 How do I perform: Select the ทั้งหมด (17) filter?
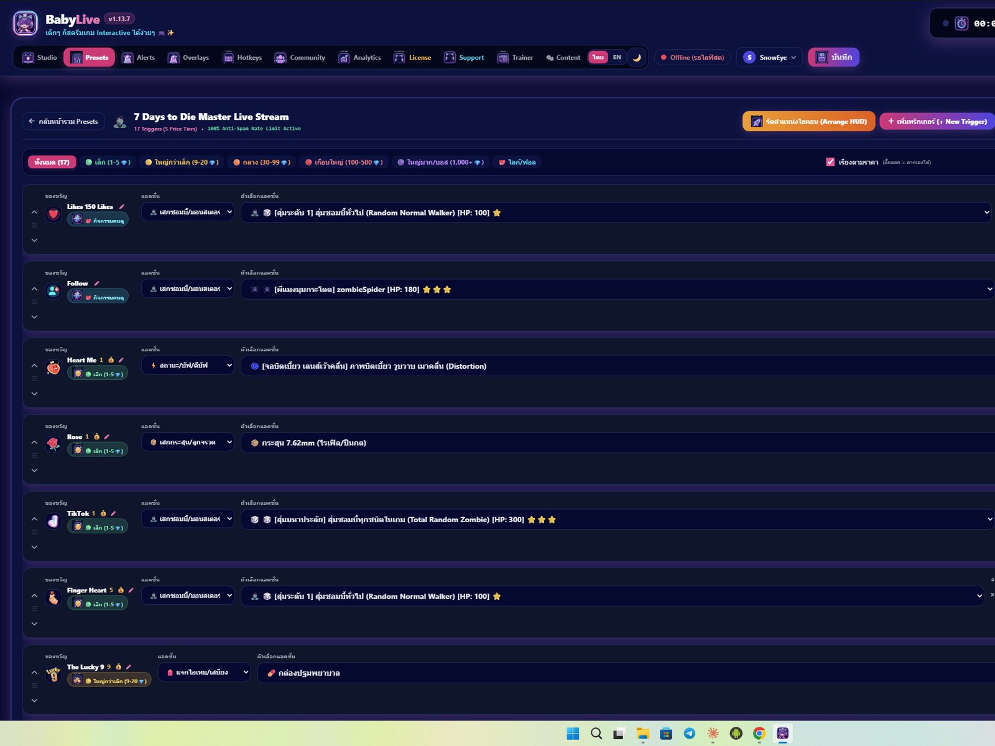tap(52, 162)
